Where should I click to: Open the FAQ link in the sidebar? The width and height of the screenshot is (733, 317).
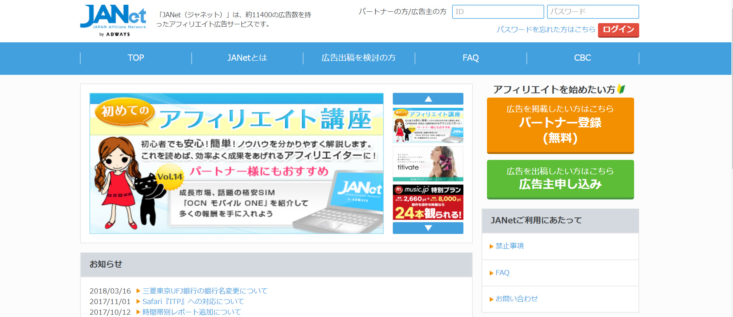(x=502, y=273)
